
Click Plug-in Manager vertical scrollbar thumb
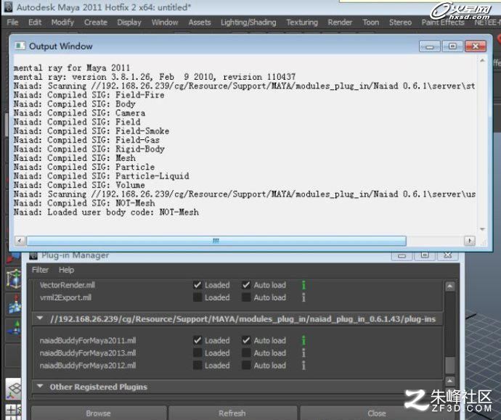point(450,366)
